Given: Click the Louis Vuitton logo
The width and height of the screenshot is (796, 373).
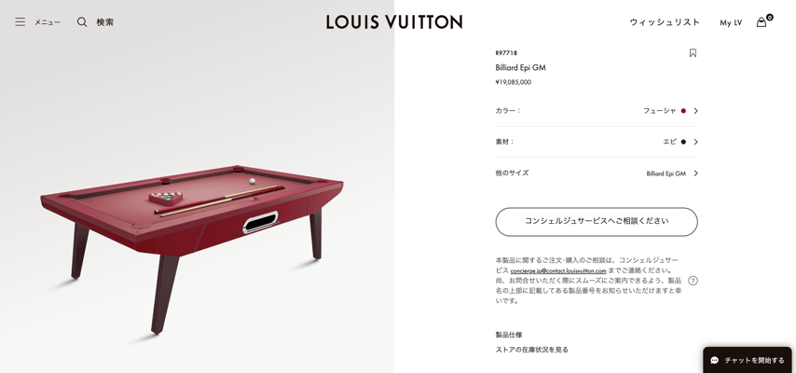Looking at the screenshot, I should (394, 21).
